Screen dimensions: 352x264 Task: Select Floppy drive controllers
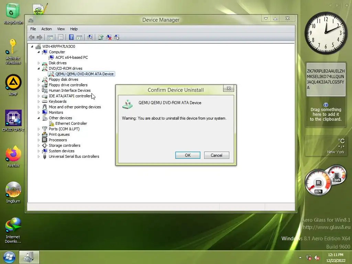click(x=68, y=85)
